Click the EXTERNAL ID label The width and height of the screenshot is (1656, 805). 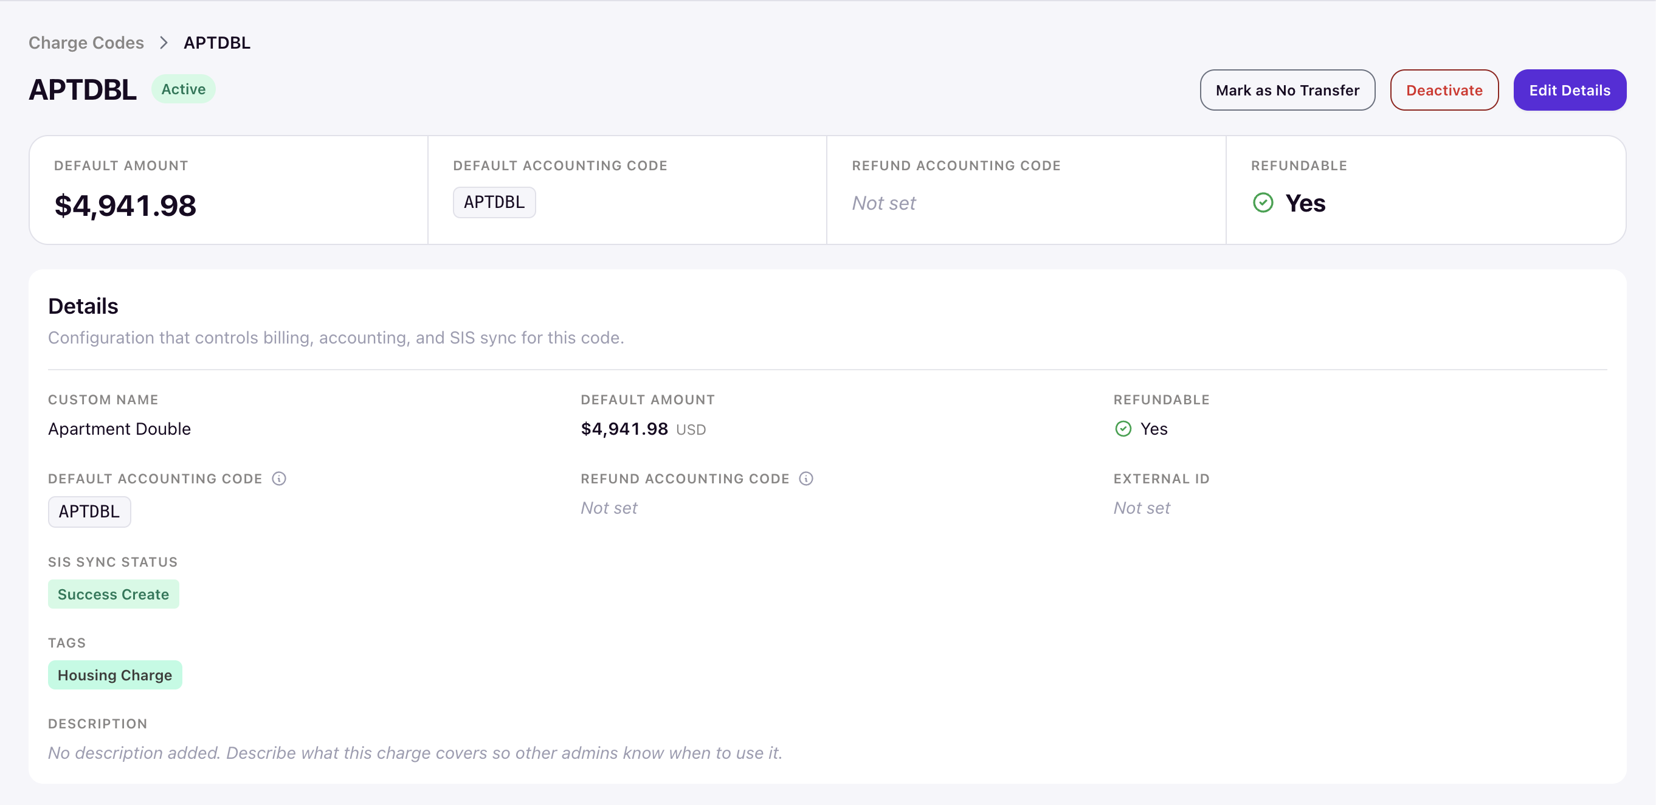tap(1161, 479)
